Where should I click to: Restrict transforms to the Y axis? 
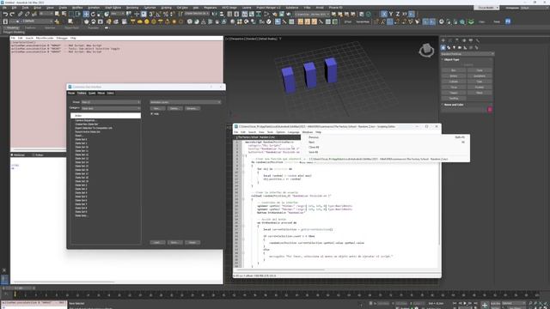391,14
